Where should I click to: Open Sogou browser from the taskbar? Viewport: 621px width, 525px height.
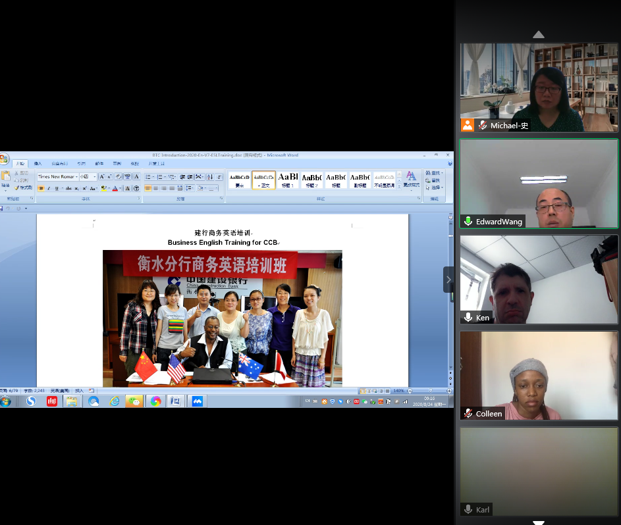click(x=31, y=401)
